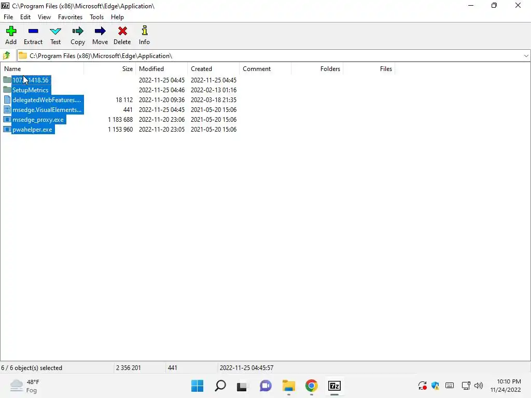The height and width of the screenshot is (398, 531).
Task: Open the Help menu
Action: pos(117,17)
